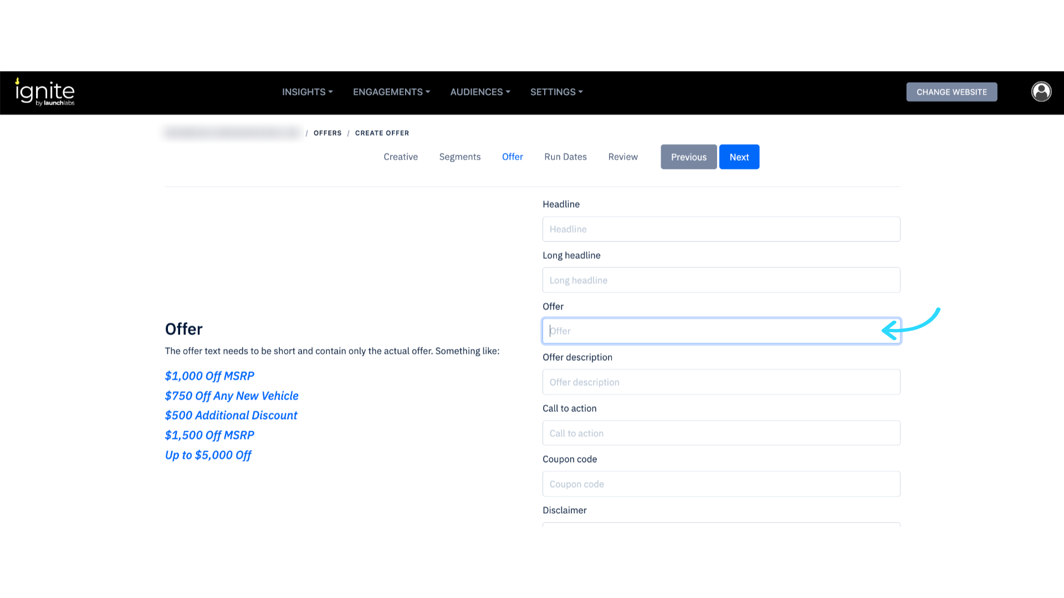Image resolution: width=1064 pixels, height=598 pixels.
Task: Expand the Audiences dropdown
Action: (x=480, y=92)
